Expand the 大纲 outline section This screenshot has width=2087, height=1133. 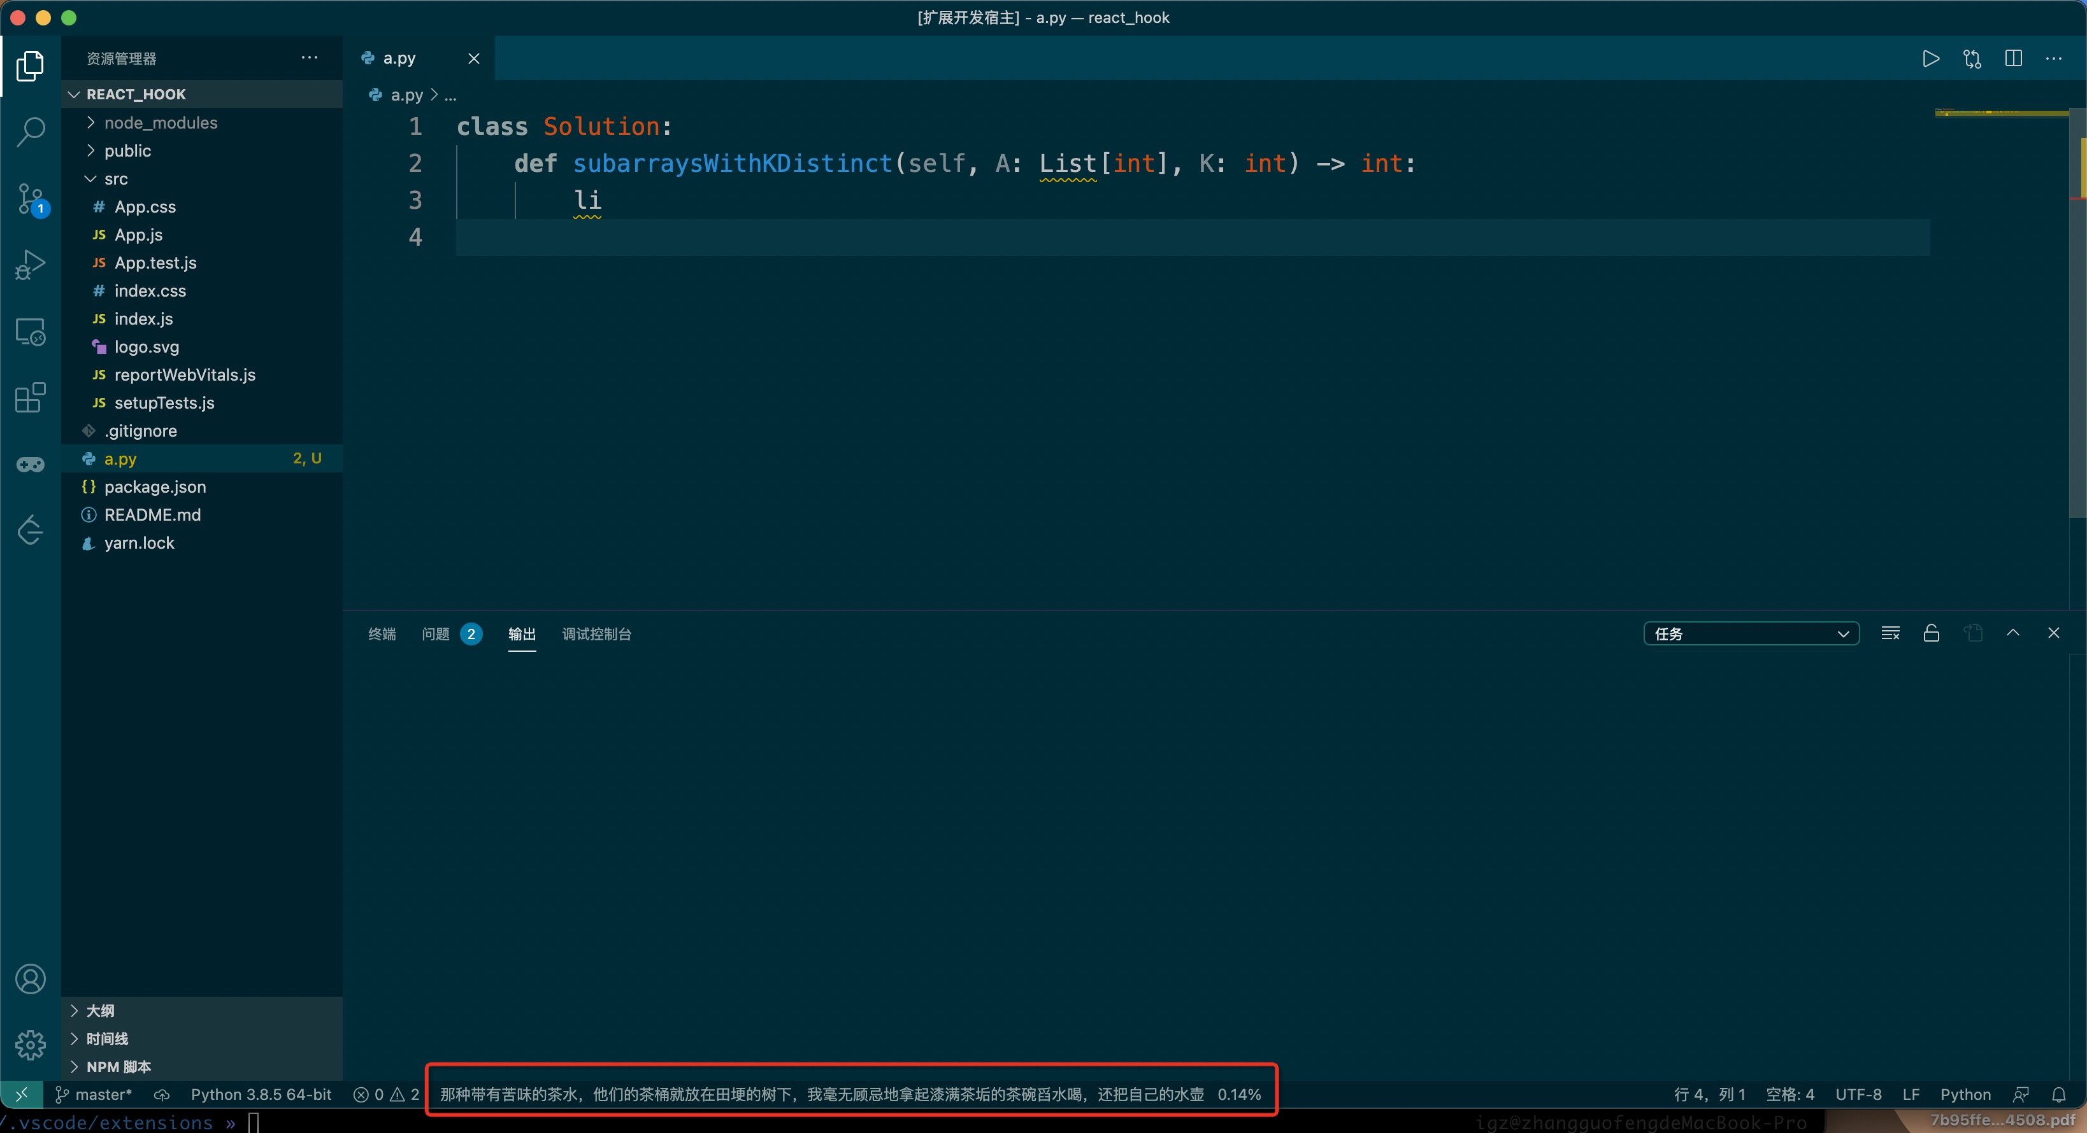point(101,1011)
